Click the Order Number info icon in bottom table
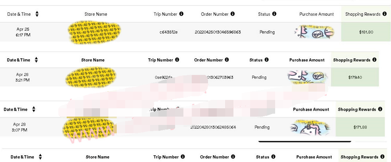The height and width of the screenshot is (162, 391). (233, 157)
